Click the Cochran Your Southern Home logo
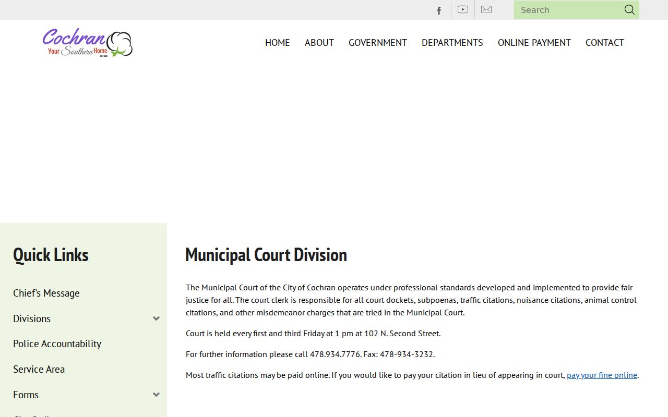The image size is (668, 417). [87, 42]
